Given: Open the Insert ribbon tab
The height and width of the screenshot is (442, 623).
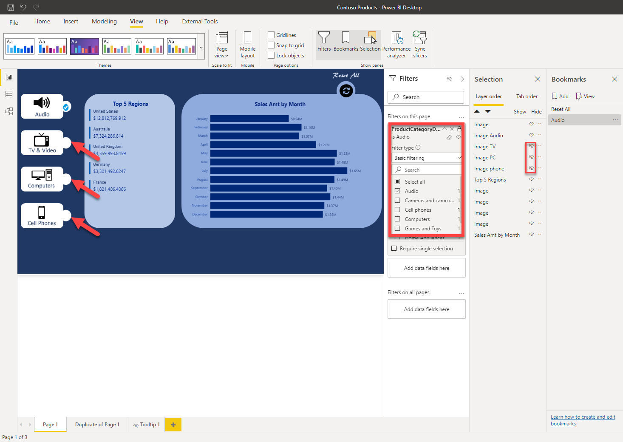Looking at the screenshot, I should click(71, 21).
